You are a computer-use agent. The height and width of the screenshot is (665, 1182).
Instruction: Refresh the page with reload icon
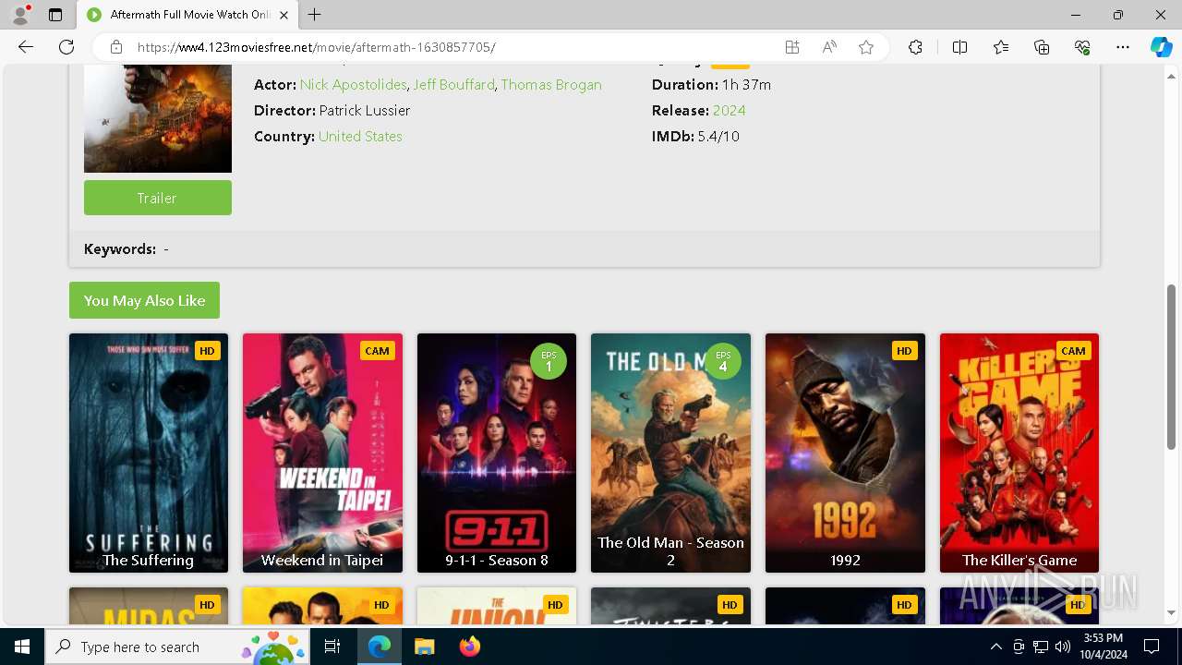click(66, 47)
